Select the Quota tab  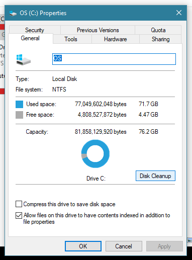tap(158, 30)
